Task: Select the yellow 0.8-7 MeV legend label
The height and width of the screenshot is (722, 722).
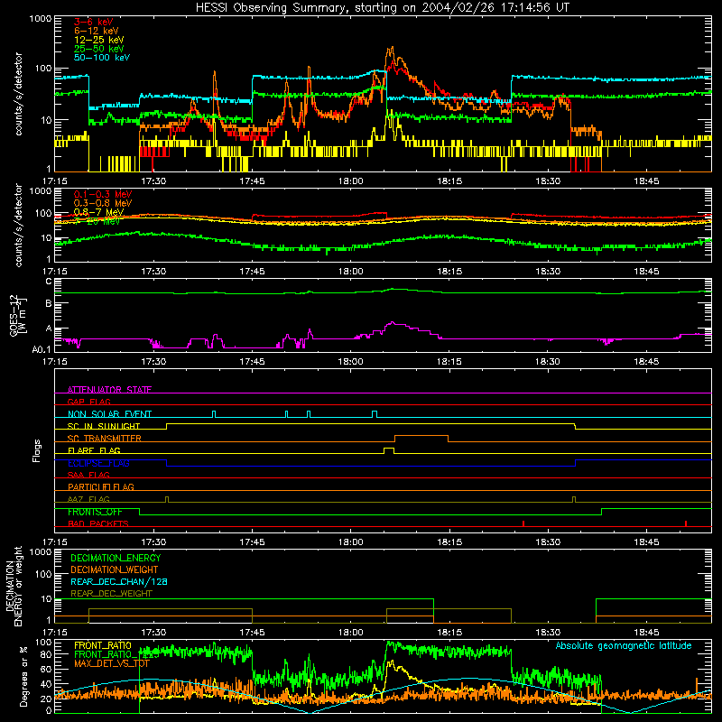Action: tap(99, 212)
